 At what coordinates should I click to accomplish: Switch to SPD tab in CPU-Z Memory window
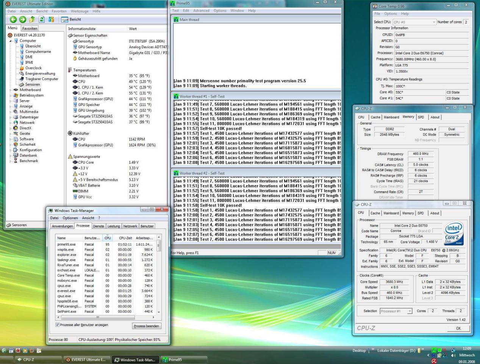(421, 117)
